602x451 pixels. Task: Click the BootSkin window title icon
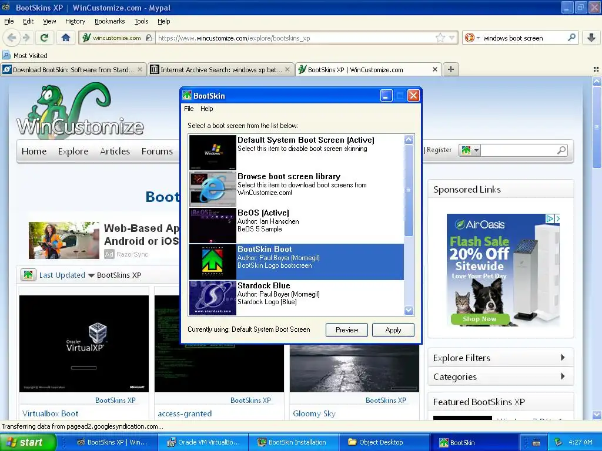click(x=187, y=96)
